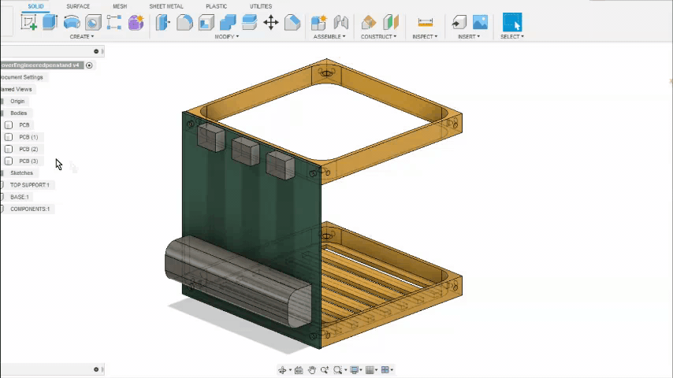Image resolution: width=673 pixels, height=378 pixels.
Task: Switch to the SURFACE tab
Action: (x=78, y=6)
